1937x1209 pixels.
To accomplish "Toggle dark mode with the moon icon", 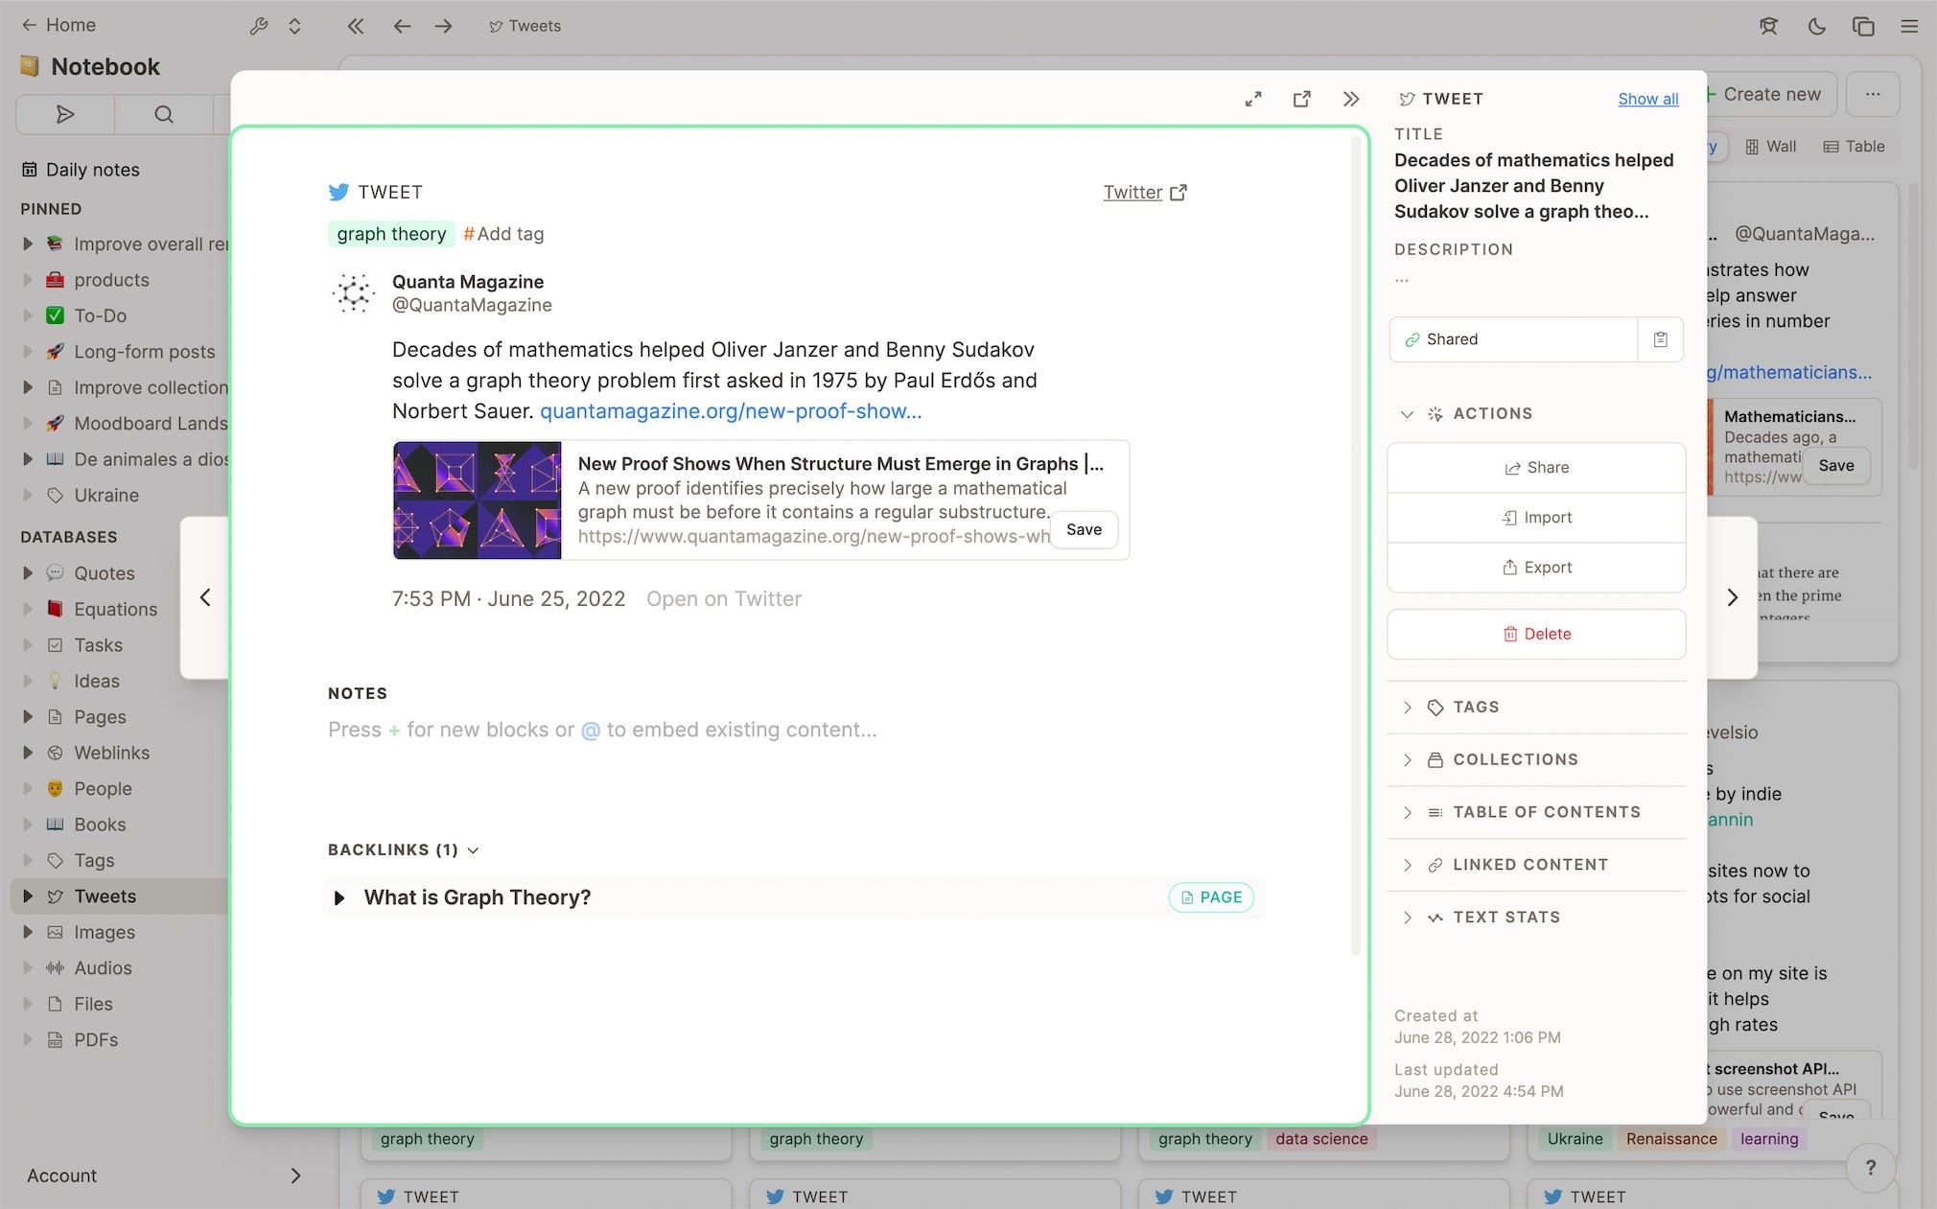I will 1815,26.
